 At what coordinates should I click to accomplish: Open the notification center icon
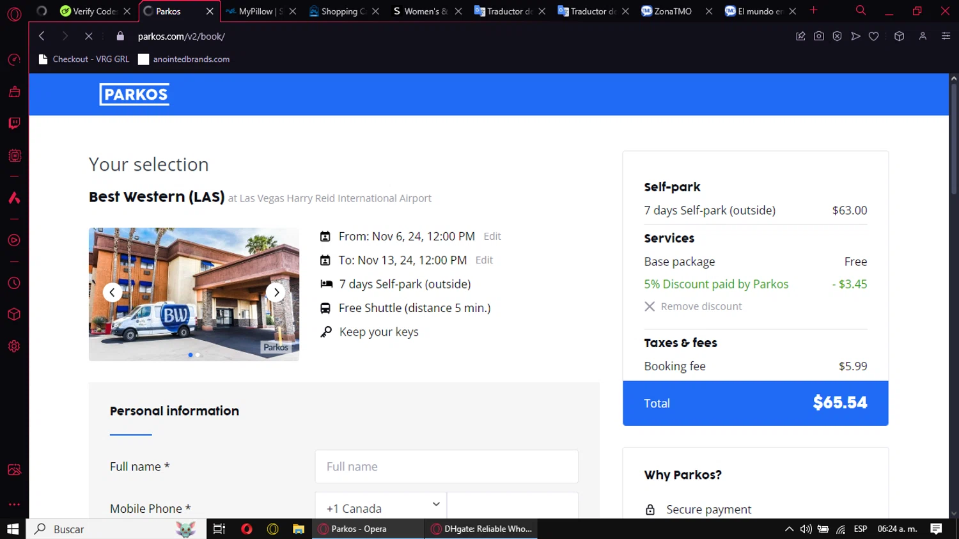pyautogui.click(x=936, y=529)
